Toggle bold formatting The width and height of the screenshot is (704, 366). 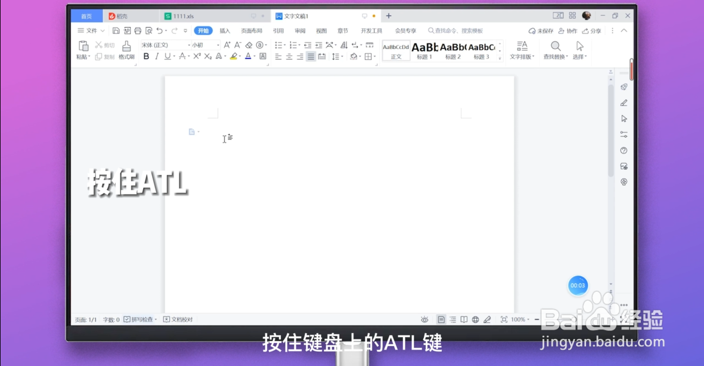[146, 56]
